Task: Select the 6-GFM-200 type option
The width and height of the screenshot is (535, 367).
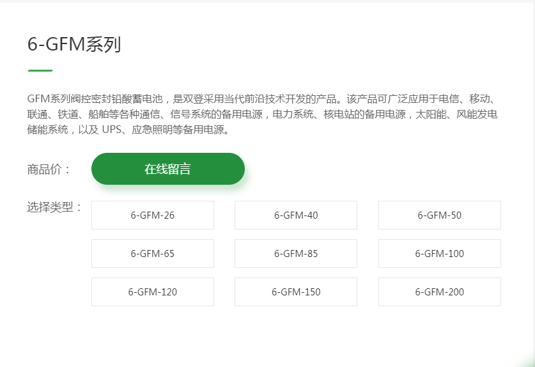Action: click(x=439, y=292)
